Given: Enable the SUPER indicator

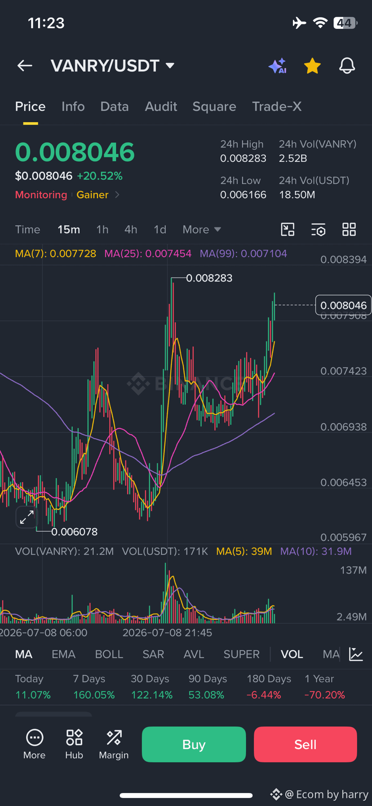Looking at the screenshot, I should tap(242, 655).
